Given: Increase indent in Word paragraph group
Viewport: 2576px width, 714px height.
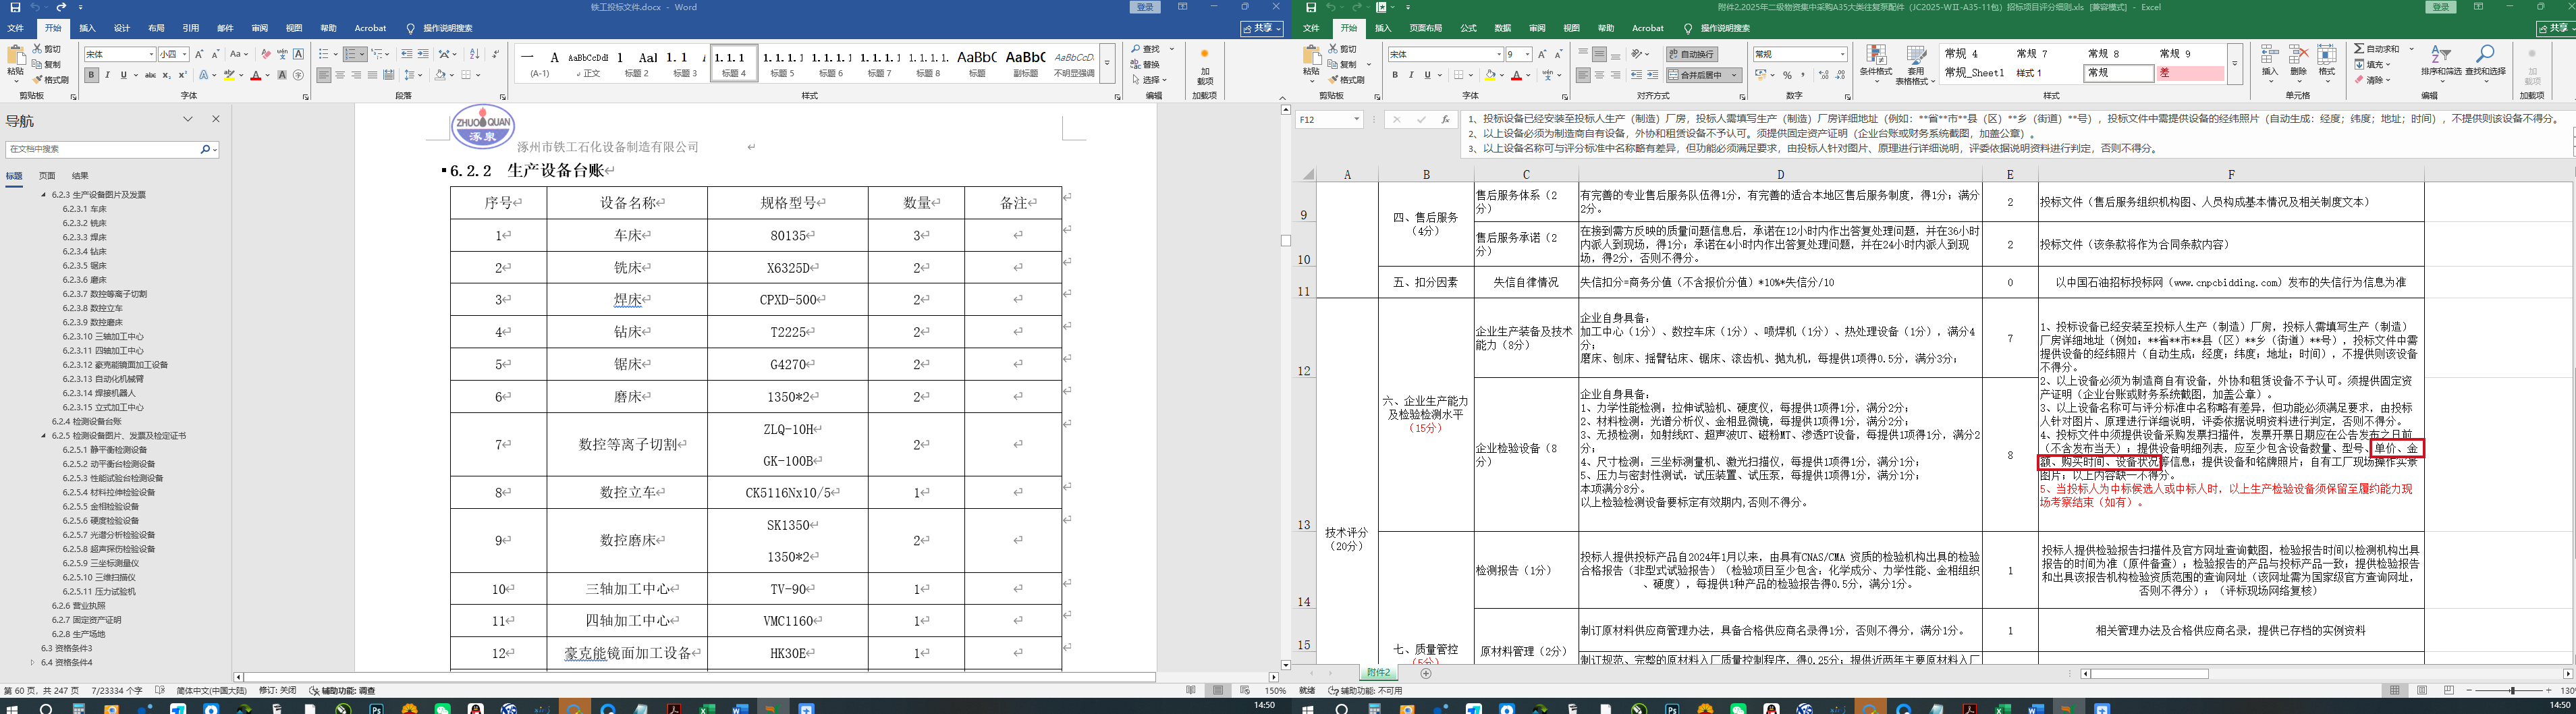Looking at the screenshot, I should click(x=423, y=54).
